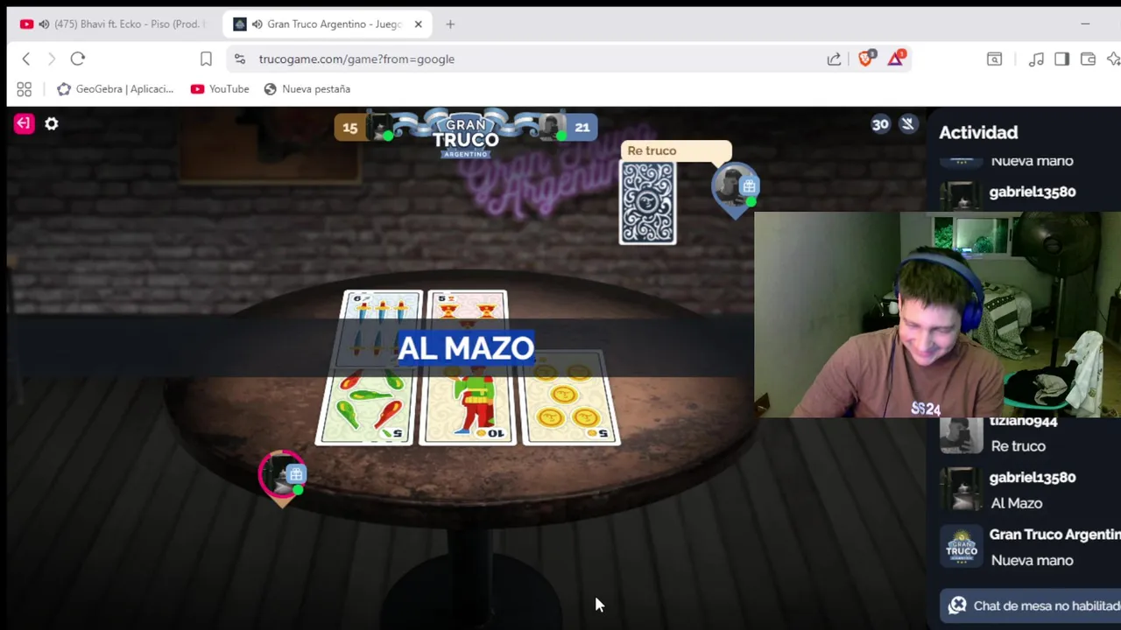Open the Brave Shields lion icon
Image resolution: width=1121 pixels, height=630 pixels.
[x=866, y=59]
